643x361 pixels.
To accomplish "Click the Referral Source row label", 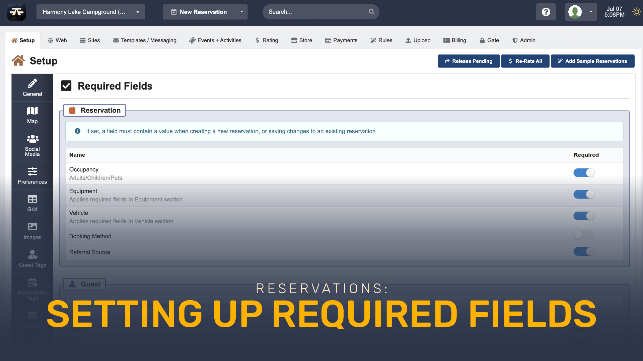I will (x=89, y=252).
